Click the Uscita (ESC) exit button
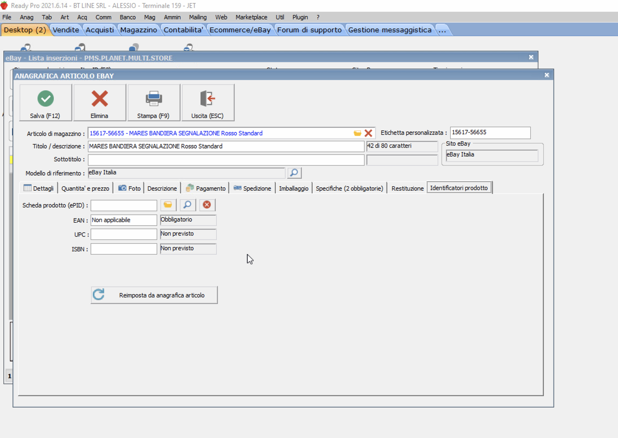618x438 pixels. click(208, 103)
